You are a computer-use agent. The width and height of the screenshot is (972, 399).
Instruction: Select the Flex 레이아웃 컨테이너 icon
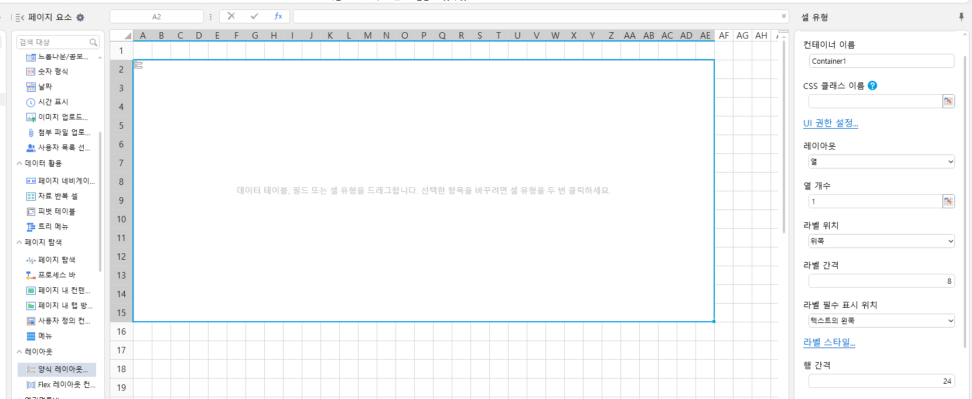31,384
